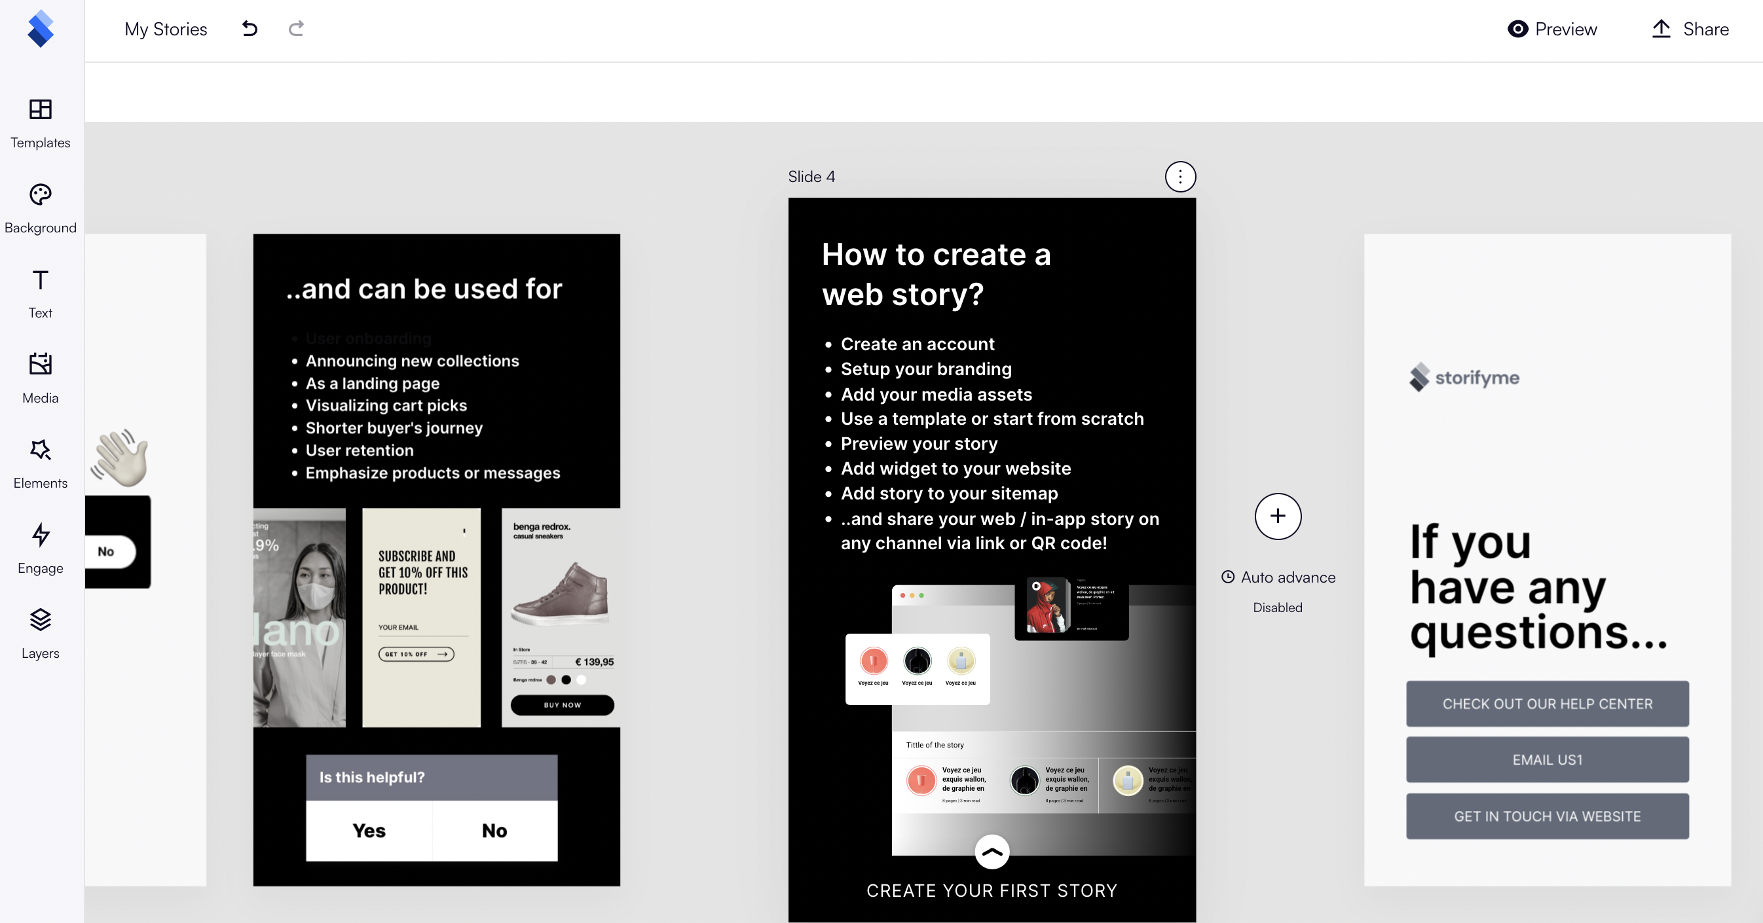Click the Share button
Viewport: 1763px width, 923px height.
pos(1689,29)
